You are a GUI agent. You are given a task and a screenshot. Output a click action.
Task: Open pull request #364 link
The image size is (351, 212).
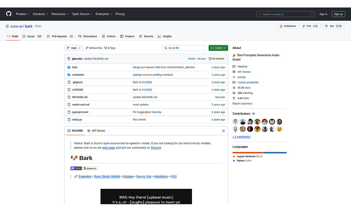tap(158, 67)
